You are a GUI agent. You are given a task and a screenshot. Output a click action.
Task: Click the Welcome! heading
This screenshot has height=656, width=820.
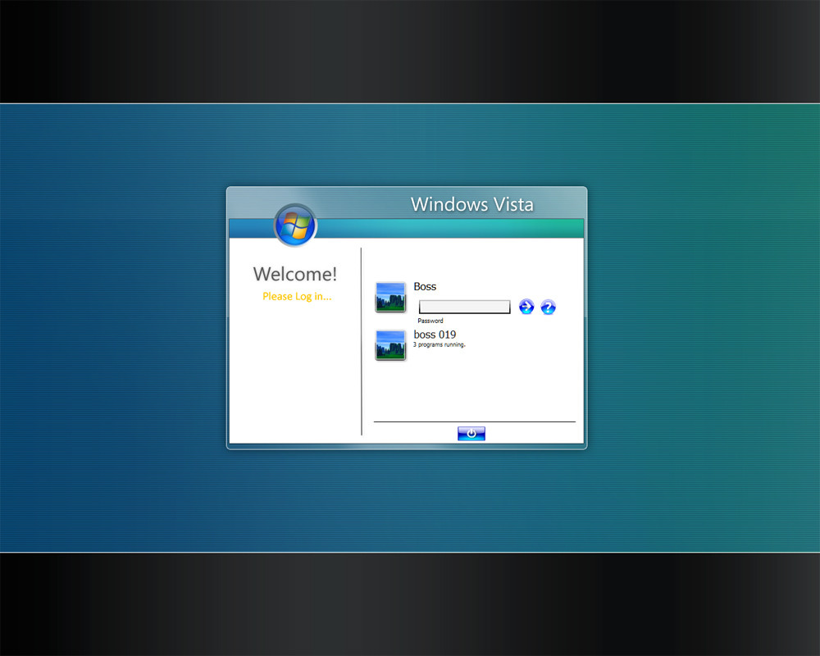point(295,274)
